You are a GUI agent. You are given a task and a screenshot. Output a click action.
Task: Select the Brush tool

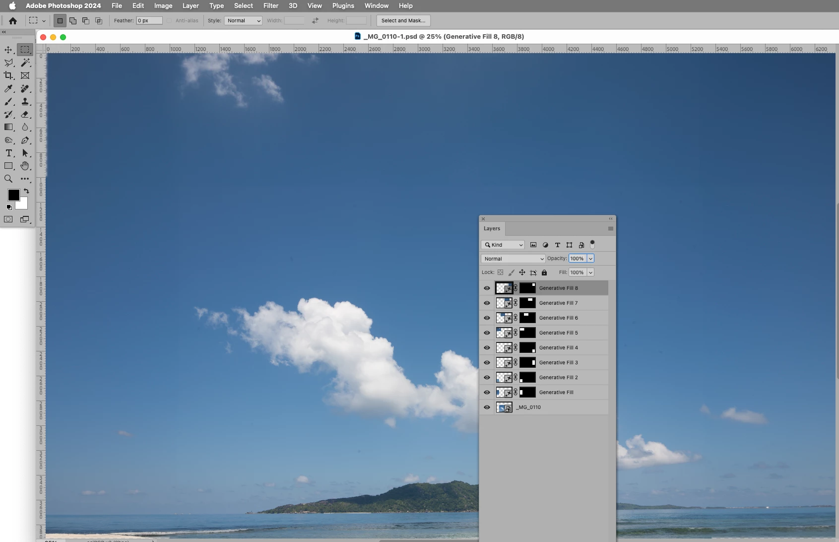click(8, 101)
